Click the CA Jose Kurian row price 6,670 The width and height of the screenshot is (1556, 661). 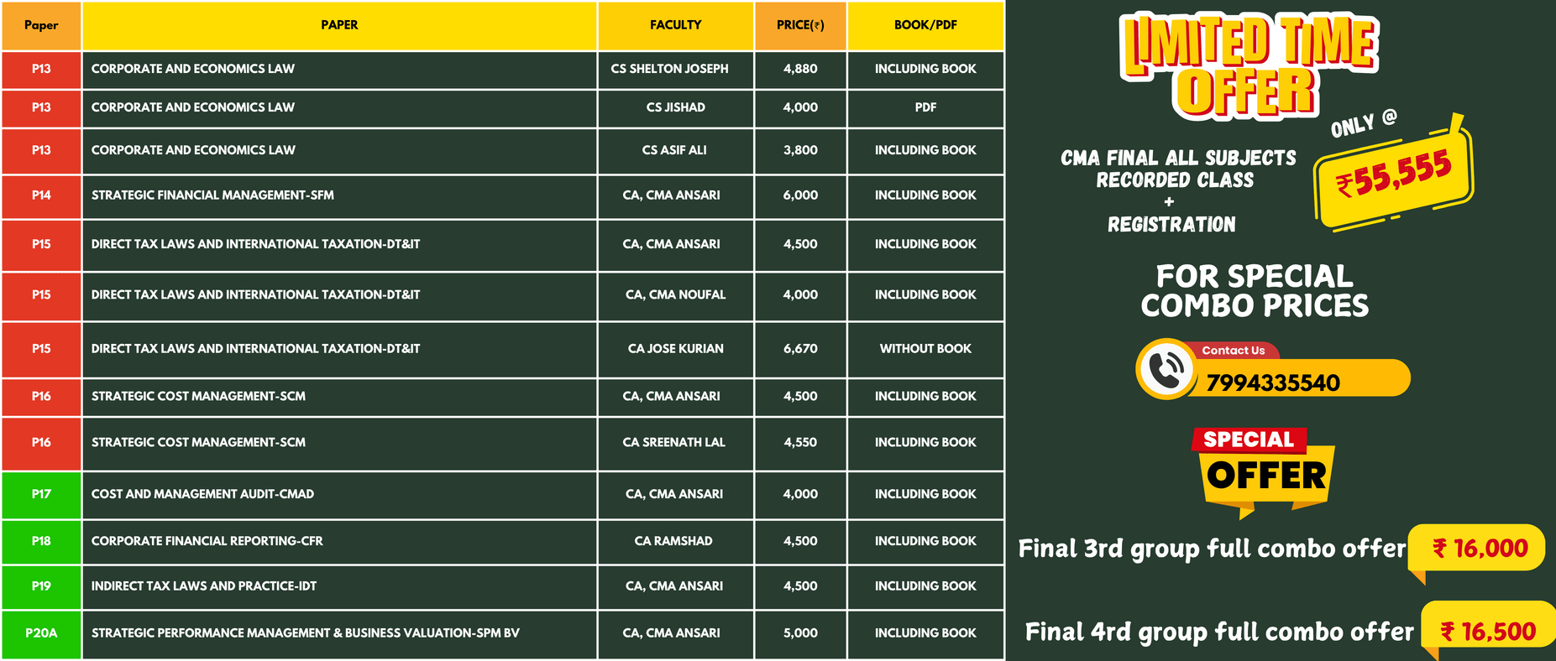click(x=800, y=349)
